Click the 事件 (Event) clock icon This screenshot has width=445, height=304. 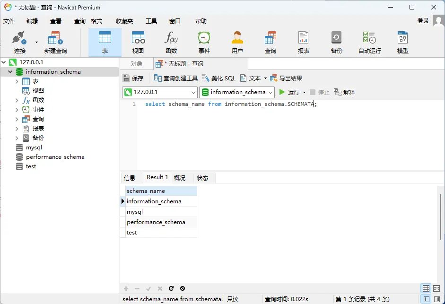tap(204, 42)
